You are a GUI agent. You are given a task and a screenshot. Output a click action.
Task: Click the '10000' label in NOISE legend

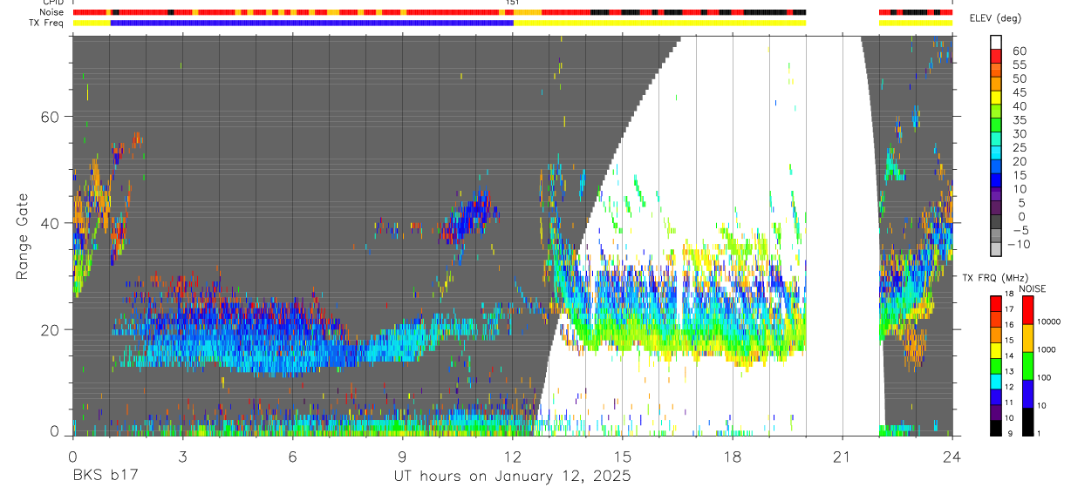click(1047, 321)
